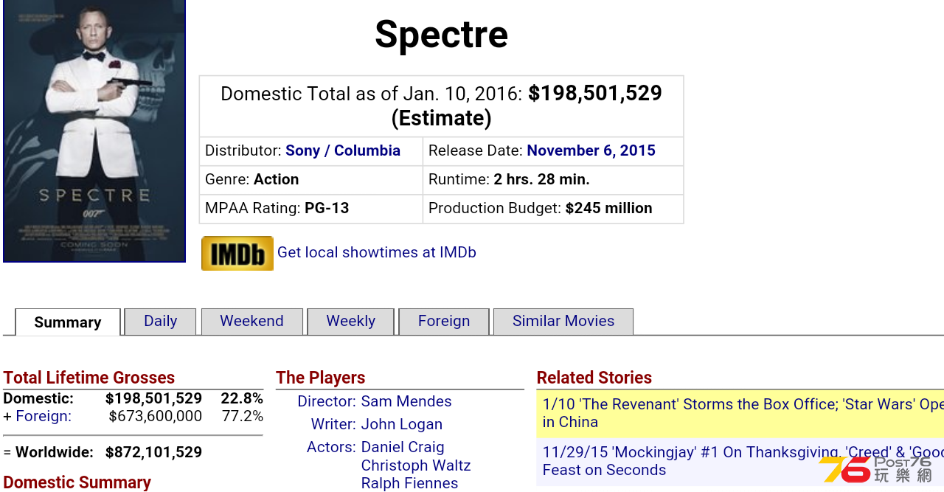The width and height of the screenshot is (944, 492).
Task: Click the November 6, 2015 release date link
Action: [591, 150]
